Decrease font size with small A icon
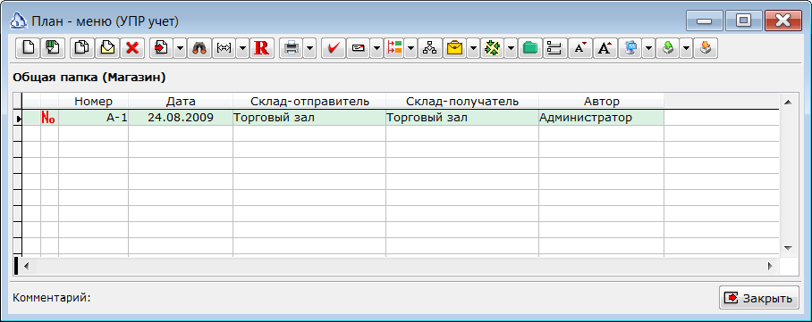 pos(580,48)
